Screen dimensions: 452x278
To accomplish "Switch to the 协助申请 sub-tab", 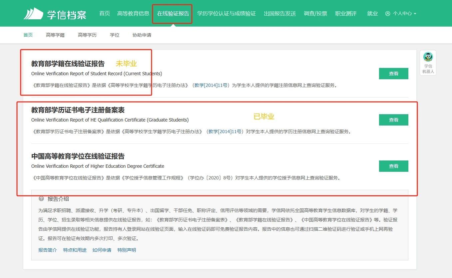I will pyautogui.click(x=142, y=35).
